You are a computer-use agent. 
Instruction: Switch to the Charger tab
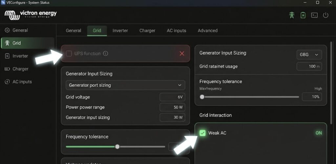[x=147, y=31]
